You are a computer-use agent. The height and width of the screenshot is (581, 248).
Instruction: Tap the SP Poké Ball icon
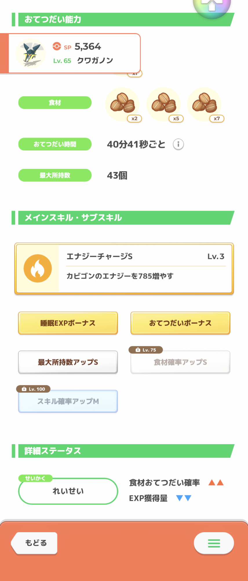(x=57, y=46)
